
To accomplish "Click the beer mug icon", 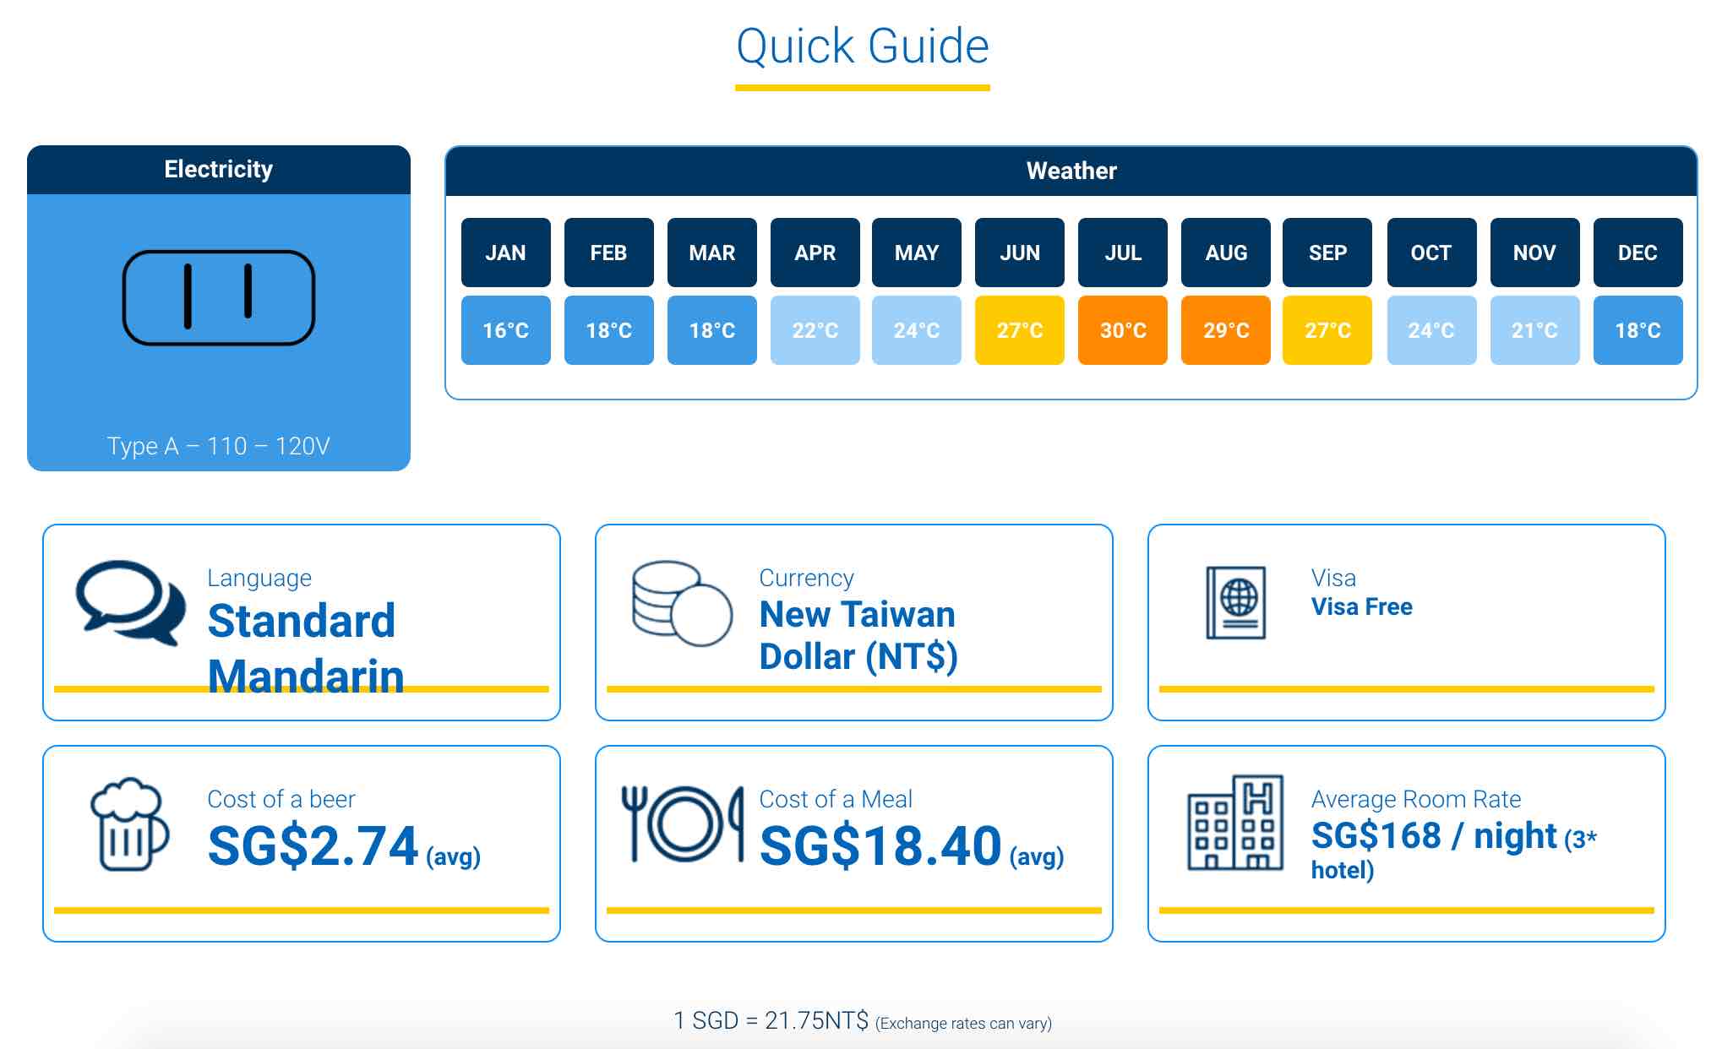I will [128, 824].
